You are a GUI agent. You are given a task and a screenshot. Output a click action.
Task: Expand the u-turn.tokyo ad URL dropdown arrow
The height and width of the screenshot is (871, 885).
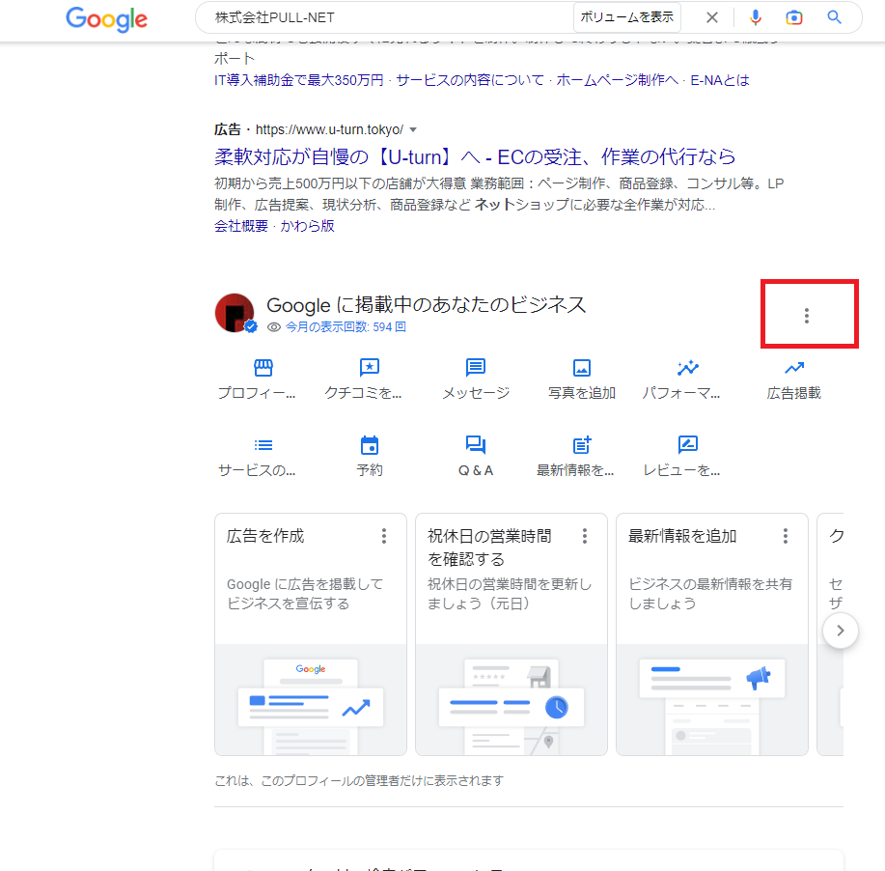[413, 130]
